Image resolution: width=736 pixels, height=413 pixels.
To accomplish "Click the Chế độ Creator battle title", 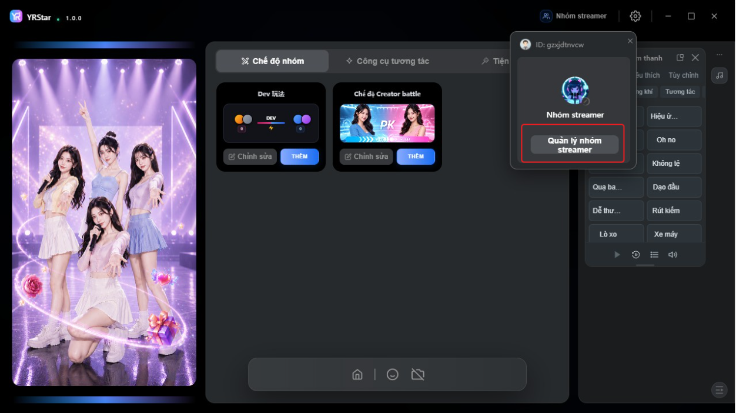I will pyautogui.click(x=387, y=94).
